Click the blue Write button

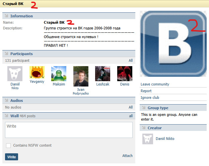click(12, 157)
